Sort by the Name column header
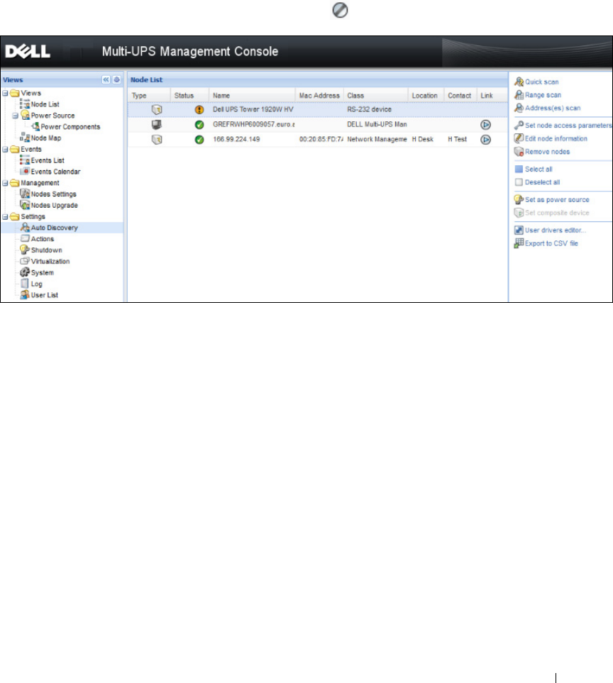The width and height of the screenshot is (613, 683). click(x=252, y=96)
